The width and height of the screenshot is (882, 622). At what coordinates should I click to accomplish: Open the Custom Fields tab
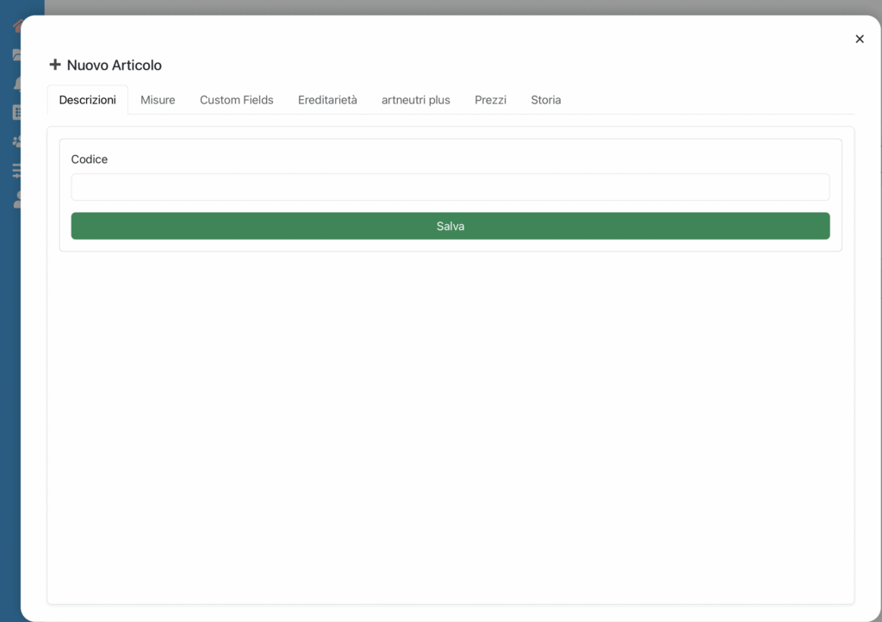[236, 100]
